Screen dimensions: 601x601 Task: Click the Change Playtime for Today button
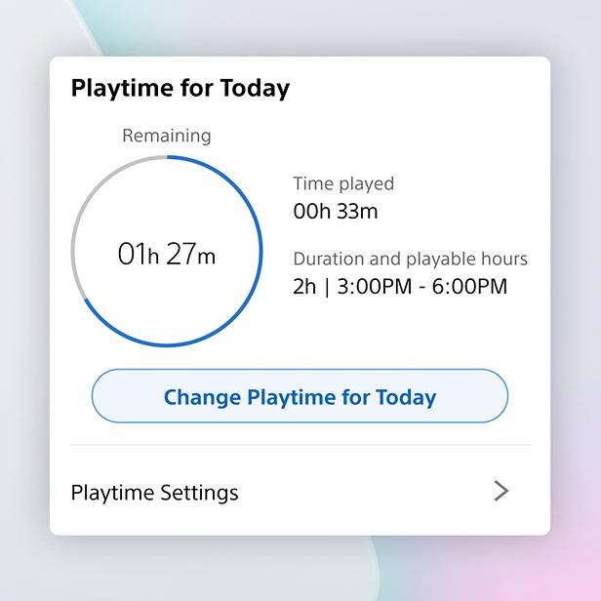point(300,397)
